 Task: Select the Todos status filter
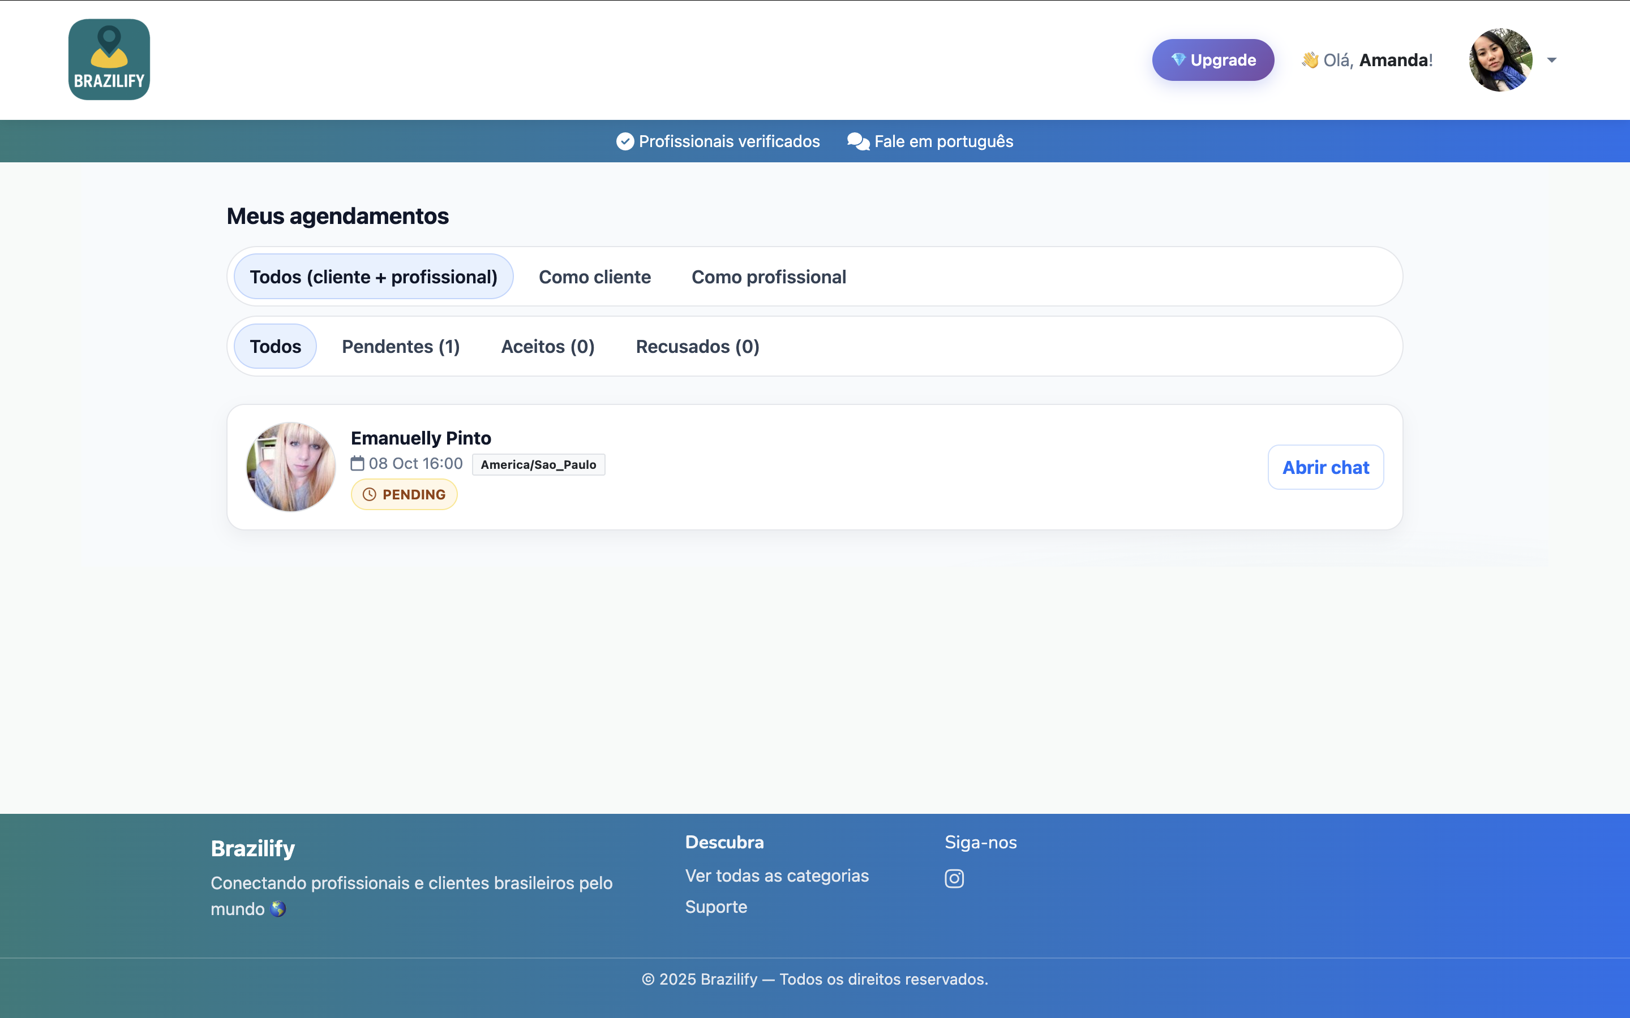[275, 346]
